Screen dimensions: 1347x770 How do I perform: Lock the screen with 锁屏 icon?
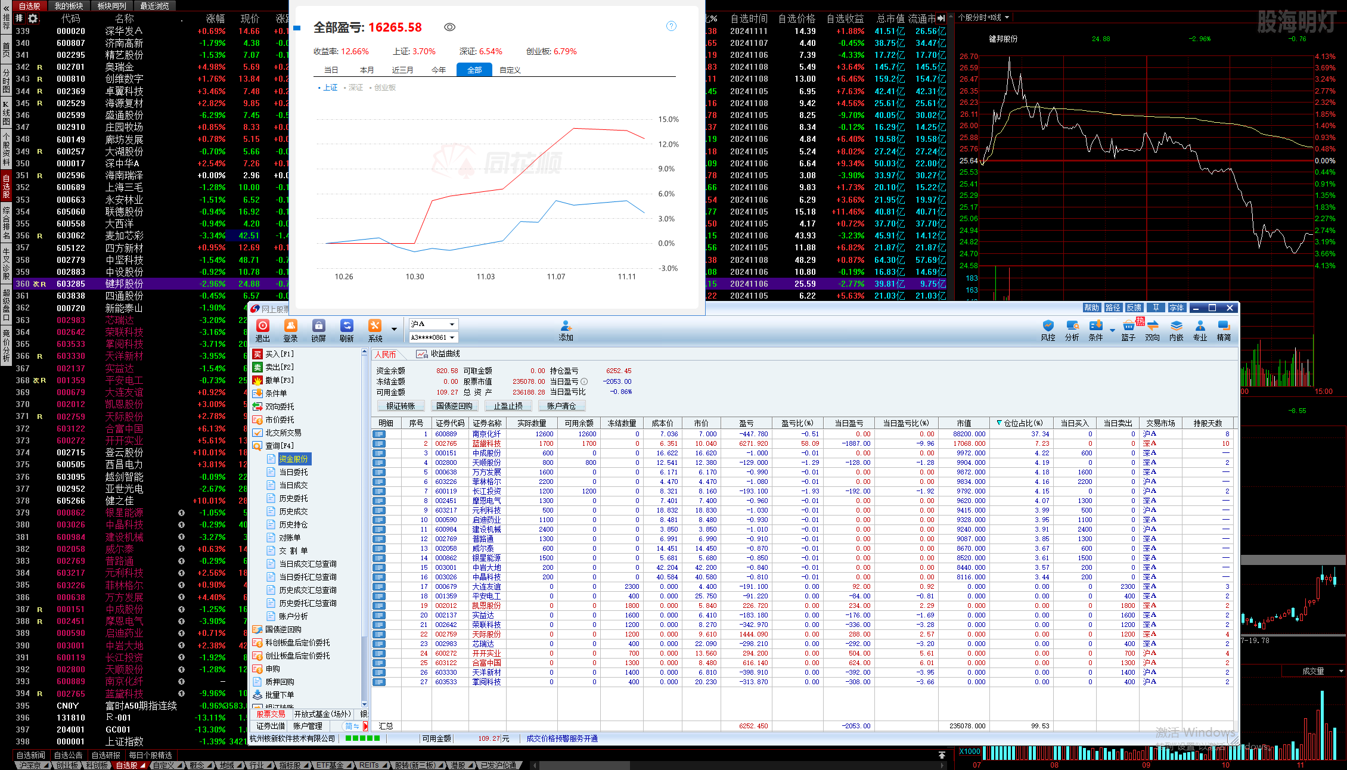point(318,330)
